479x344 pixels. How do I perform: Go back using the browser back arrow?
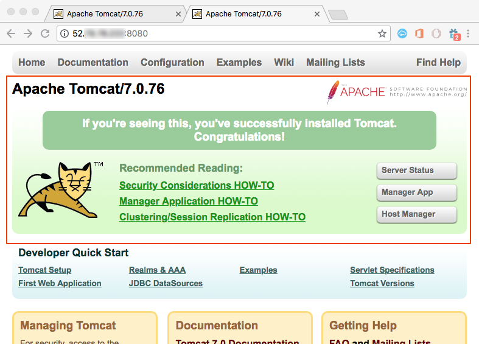tap(11, 33)
